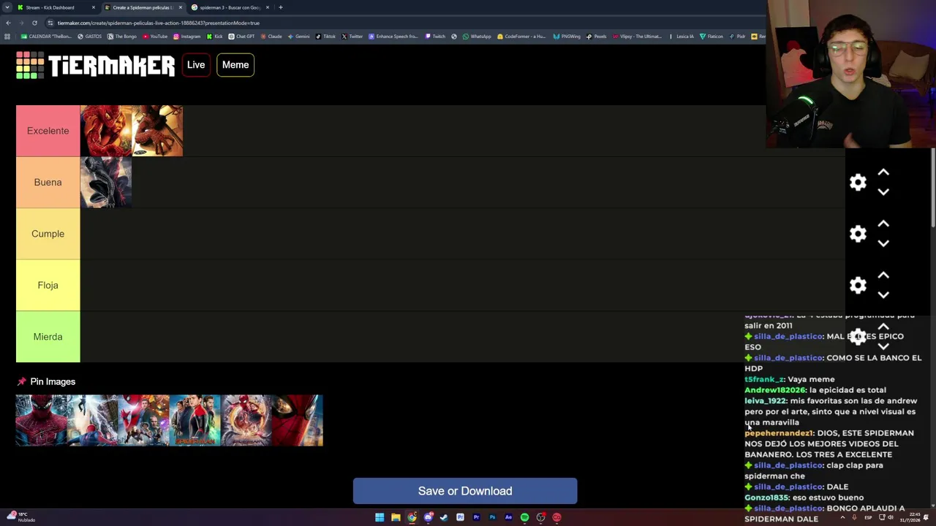The height and width of the screenshot is (526, 936).
Task: Open the WhatsApp bookmark
Action: pyautogui.click(x=477, y=37)
